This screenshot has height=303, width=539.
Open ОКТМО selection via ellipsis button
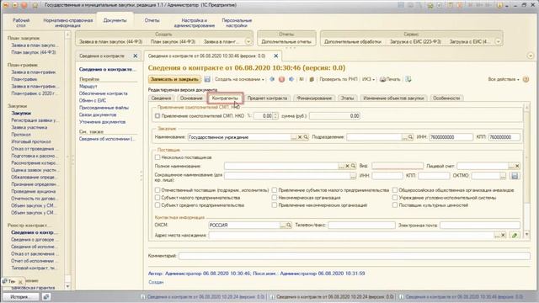click(x=503, y=176)
